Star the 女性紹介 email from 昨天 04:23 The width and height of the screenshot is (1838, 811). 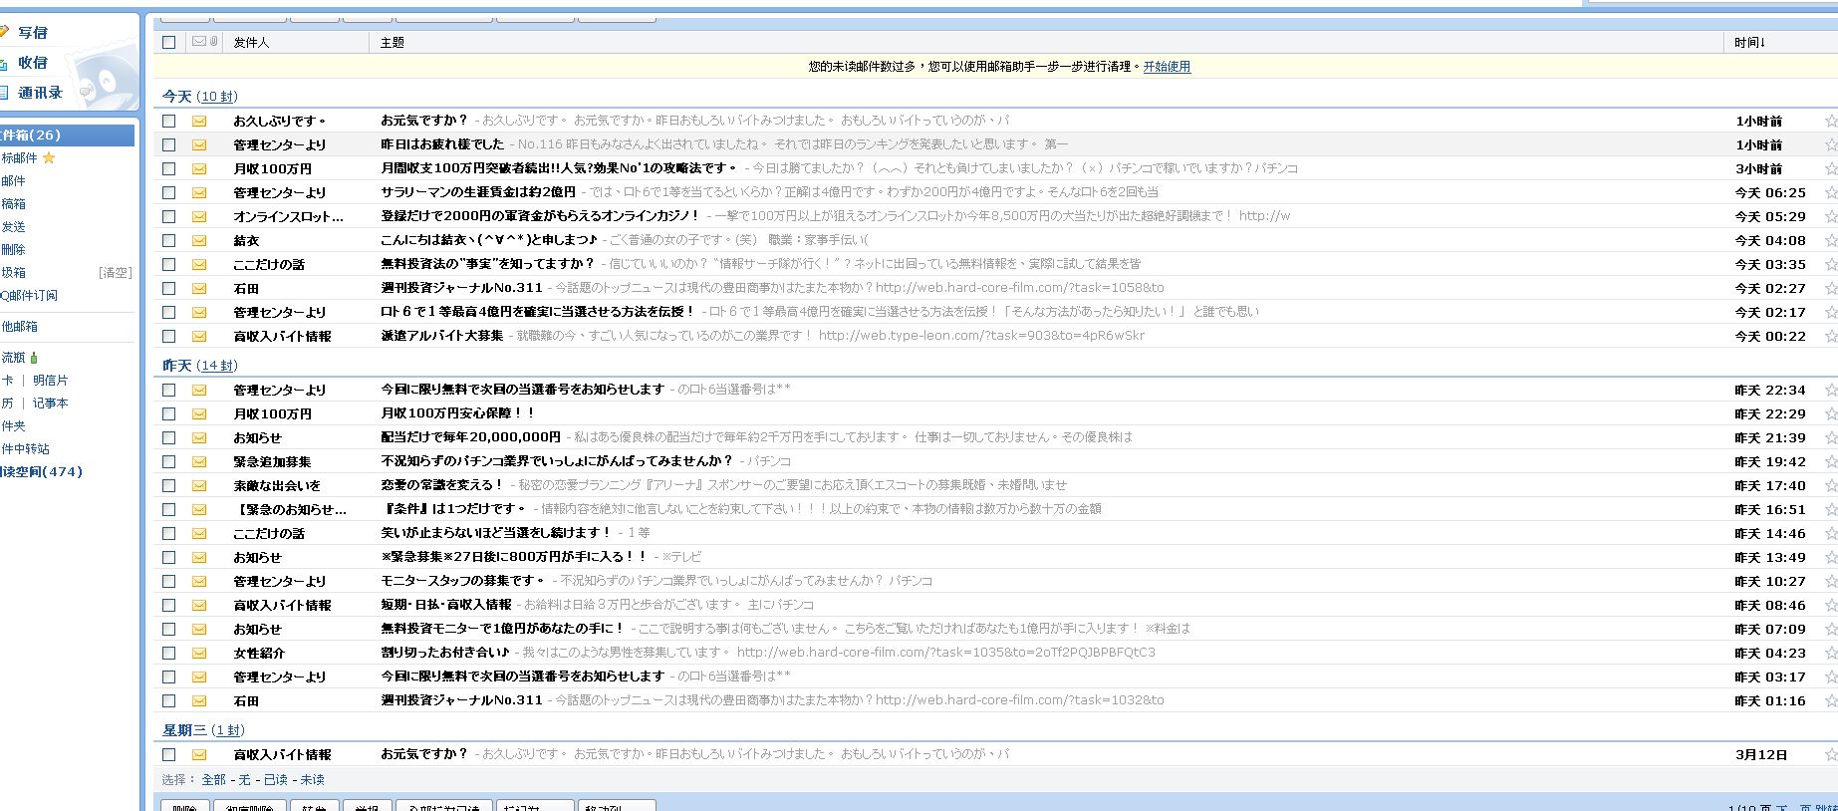tap(1830, 653)
